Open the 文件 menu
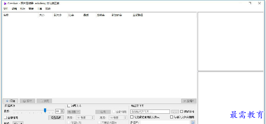Image resolution: width=266 pixels, height=124 pixels. click(6, 9)
